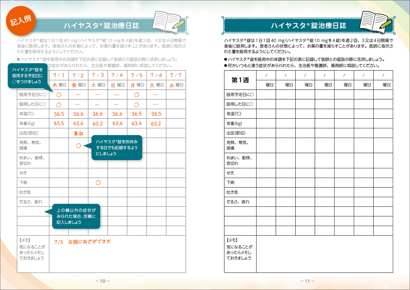Image resolution: width=410 pixels, height=290 pixels.
Task: Click the circle in the 下痢 row under 7/3
Action: [x=98, y=182]
